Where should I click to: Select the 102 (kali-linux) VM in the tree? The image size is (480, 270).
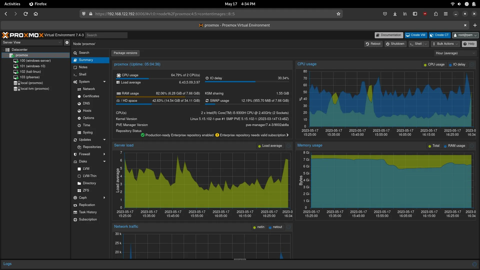tap(30, 71)
